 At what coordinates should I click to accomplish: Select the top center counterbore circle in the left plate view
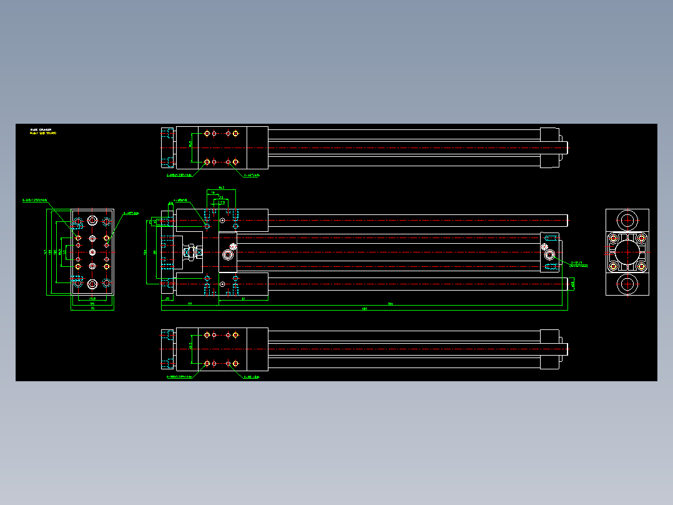(92, 221)
